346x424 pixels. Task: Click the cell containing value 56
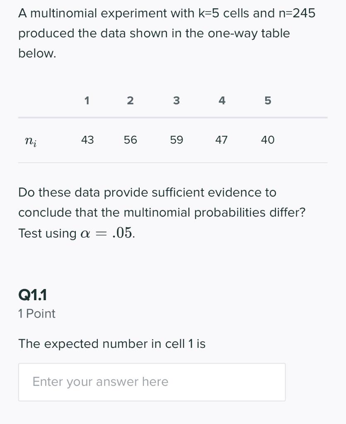131,140
